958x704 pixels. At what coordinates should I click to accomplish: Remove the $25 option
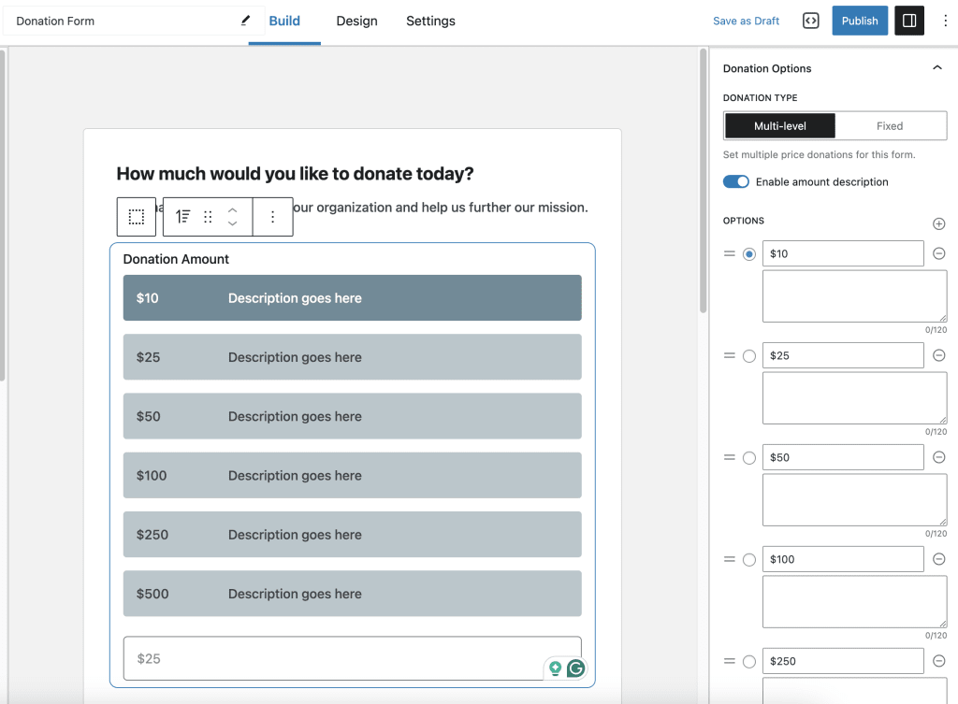coord(939,355)
